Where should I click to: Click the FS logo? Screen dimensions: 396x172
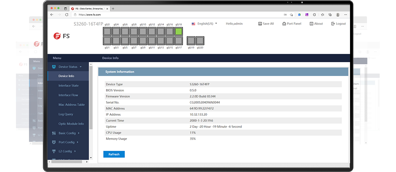[x=62, y=36]
